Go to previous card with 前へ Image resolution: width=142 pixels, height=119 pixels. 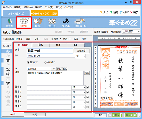116,115
